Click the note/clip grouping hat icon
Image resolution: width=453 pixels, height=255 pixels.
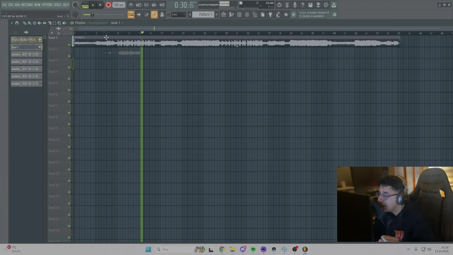pyautogui.click(x=162, y=15)
